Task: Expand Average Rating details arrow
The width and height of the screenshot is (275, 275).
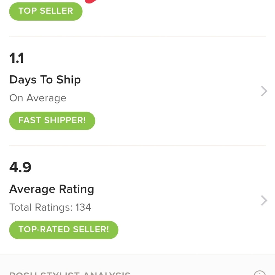Action: click(x=264, y=201)
